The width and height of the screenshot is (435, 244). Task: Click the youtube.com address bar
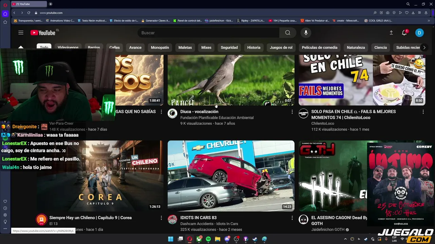coord(51,13)
